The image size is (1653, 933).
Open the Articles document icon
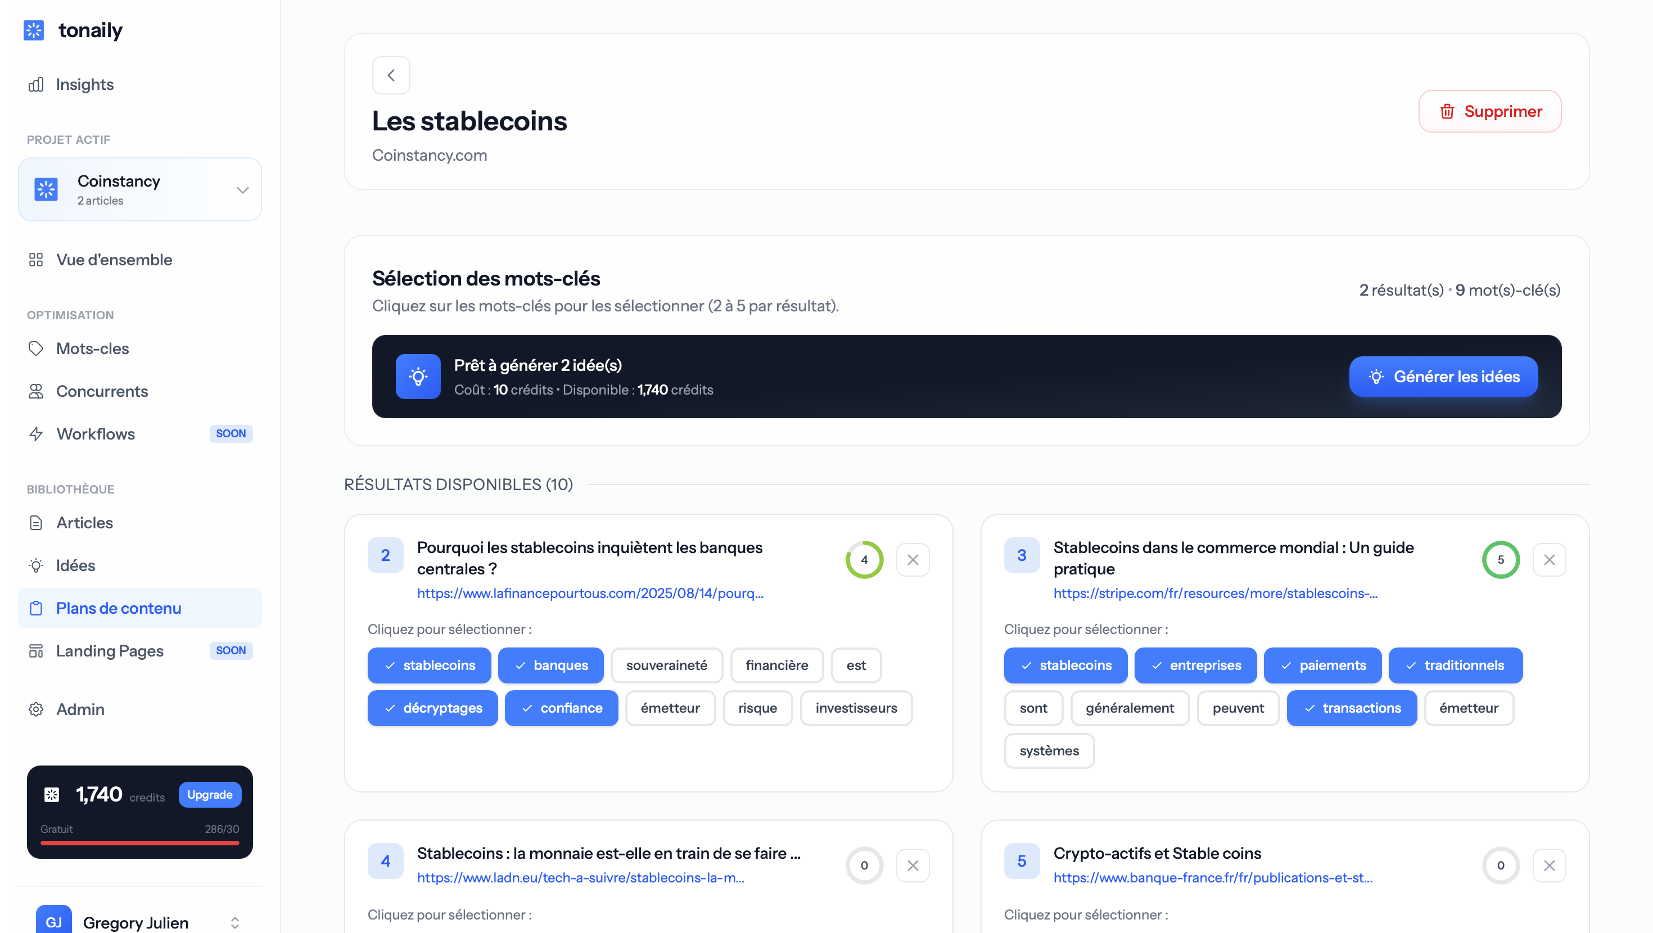point(36,523)
